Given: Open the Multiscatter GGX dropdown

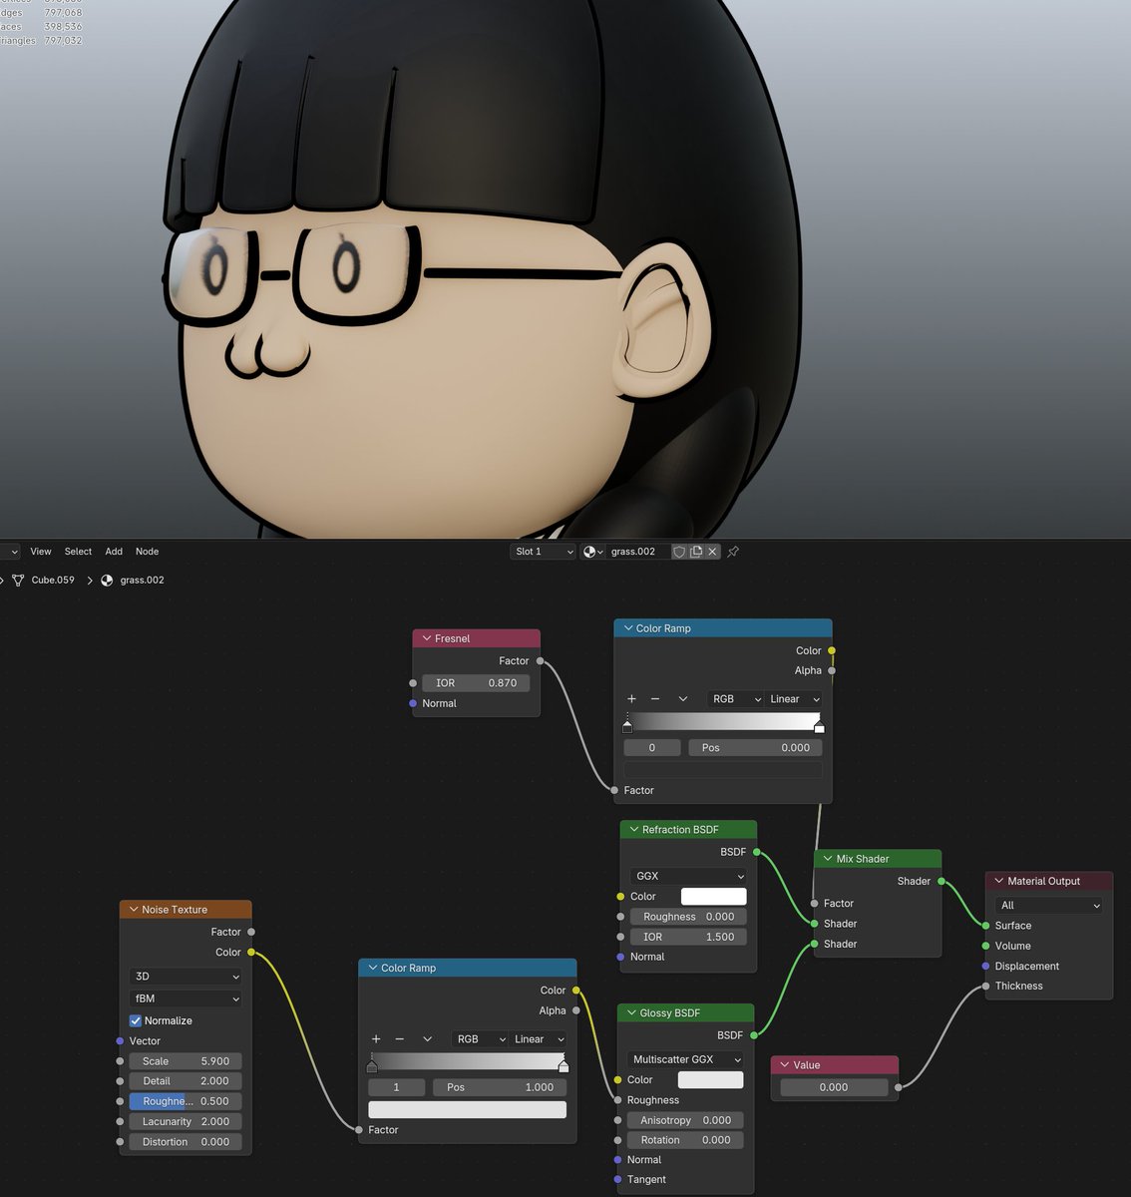Looking at the screenshot, I should (x=686, y=1059).
